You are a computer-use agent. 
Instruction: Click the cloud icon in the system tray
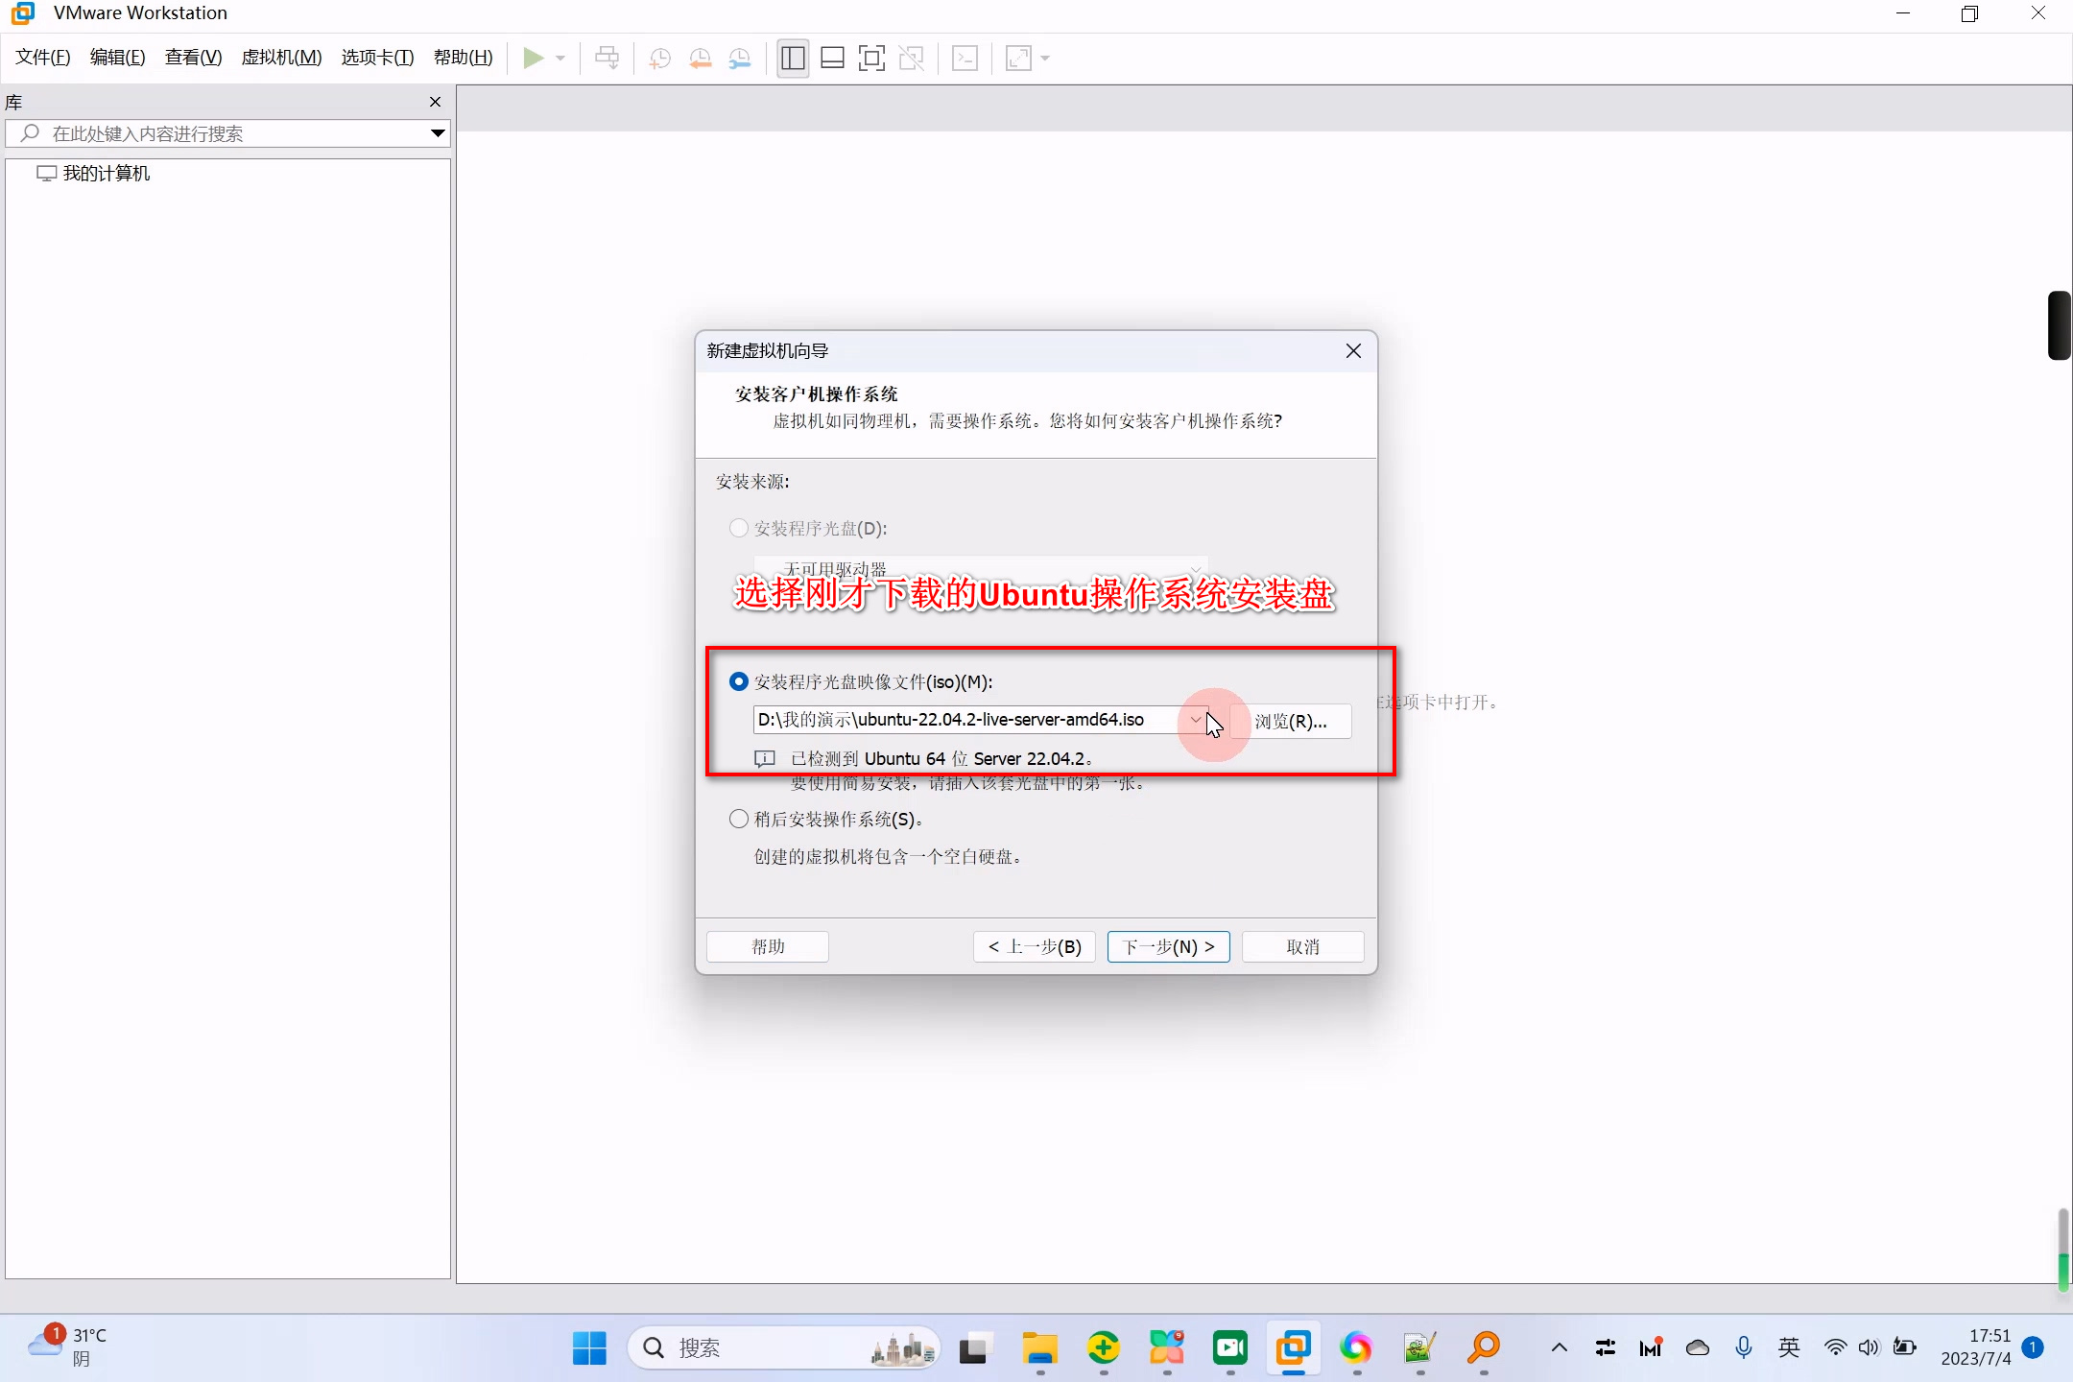pyautogui.click(x=1698, y=1347)
